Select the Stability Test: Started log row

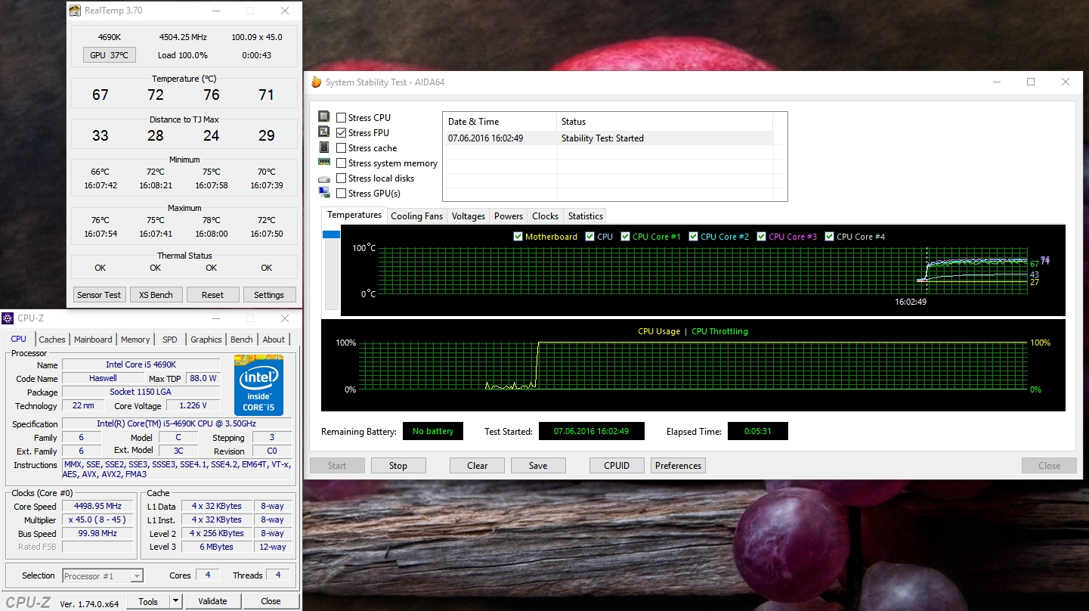(608, 138)
